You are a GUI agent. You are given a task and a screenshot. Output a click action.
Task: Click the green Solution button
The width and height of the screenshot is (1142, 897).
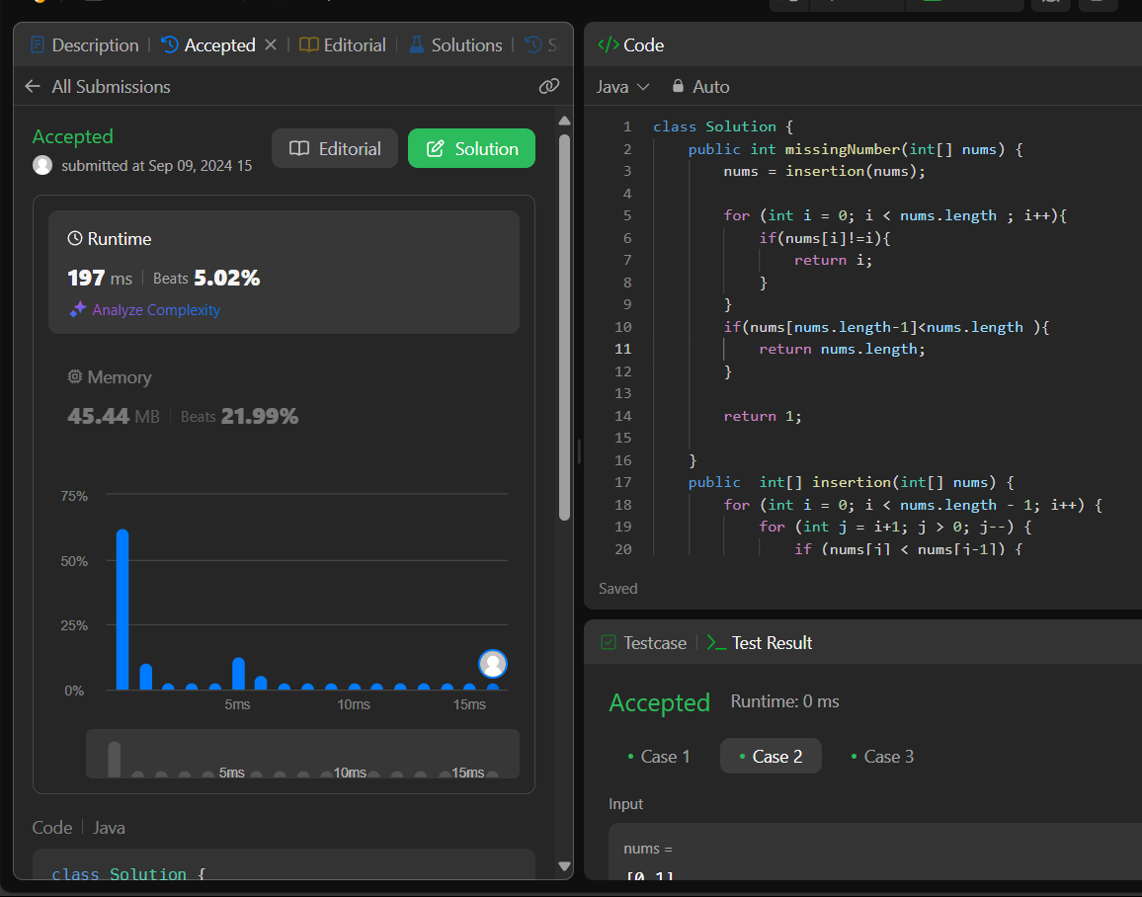472,148
